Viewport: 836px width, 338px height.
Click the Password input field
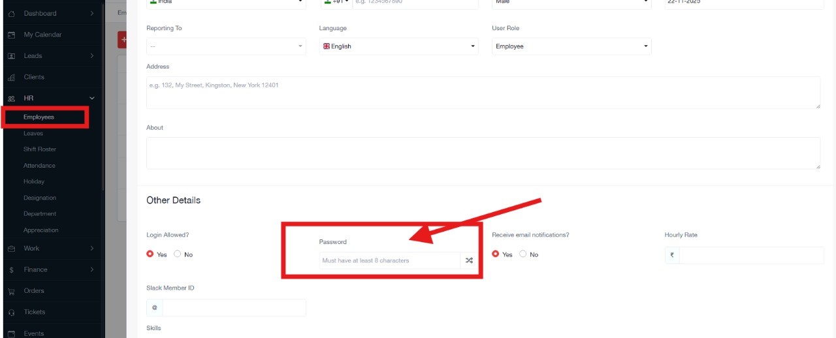tap(390, 260)
